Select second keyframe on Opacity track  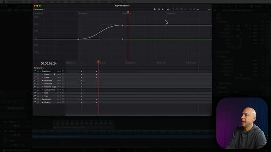click(97, 102)
